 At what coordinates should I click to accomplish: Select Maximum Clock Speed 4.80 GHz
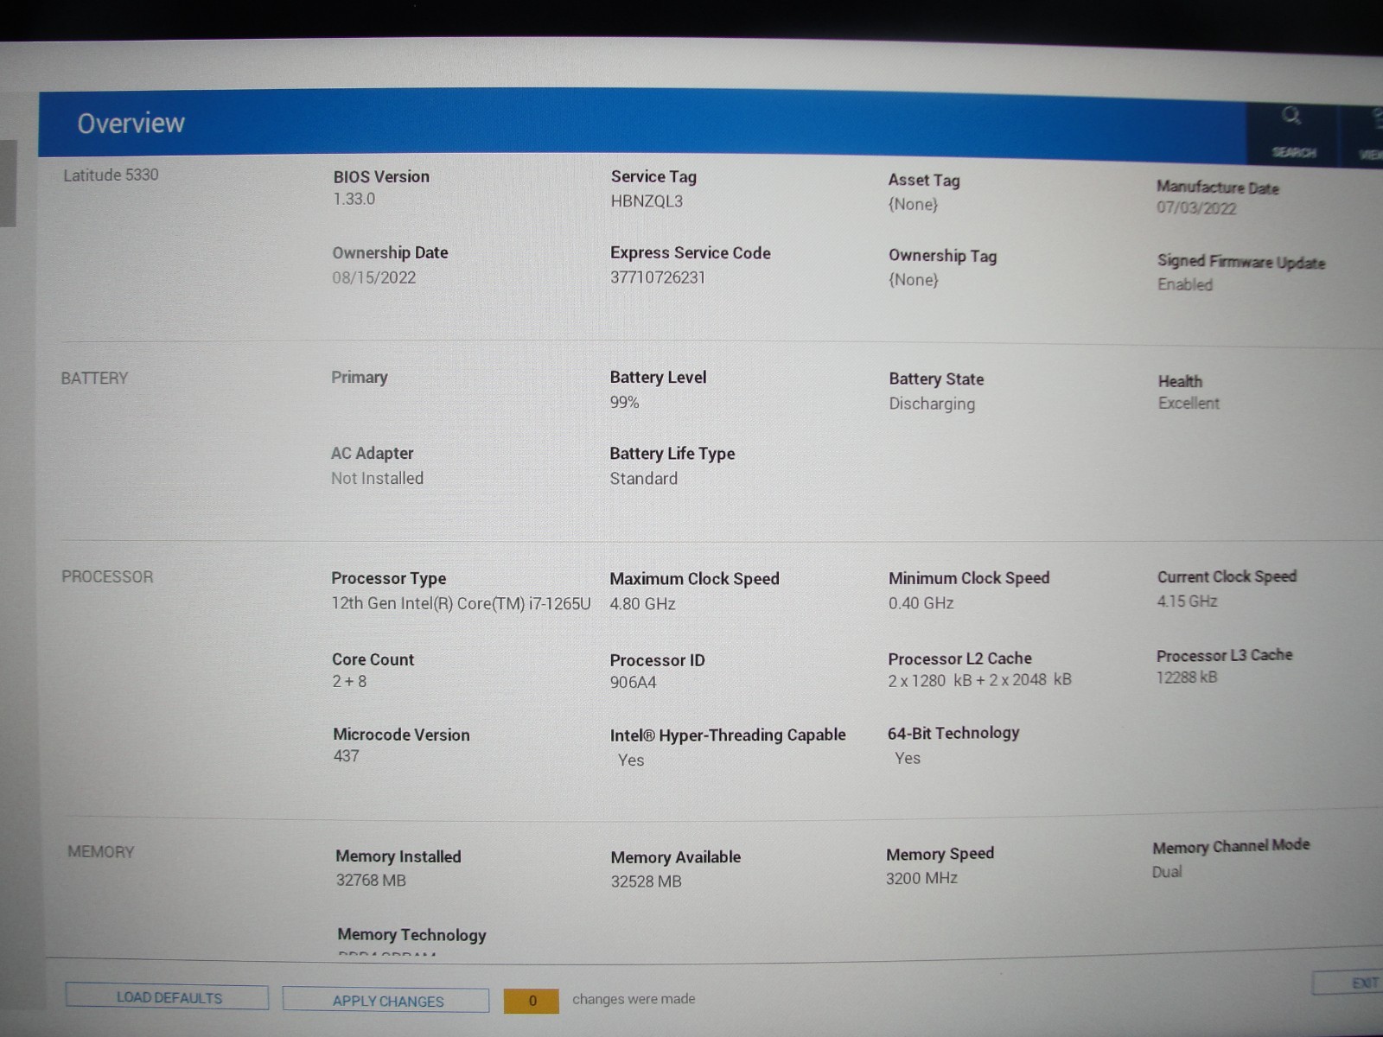(642, 604)
